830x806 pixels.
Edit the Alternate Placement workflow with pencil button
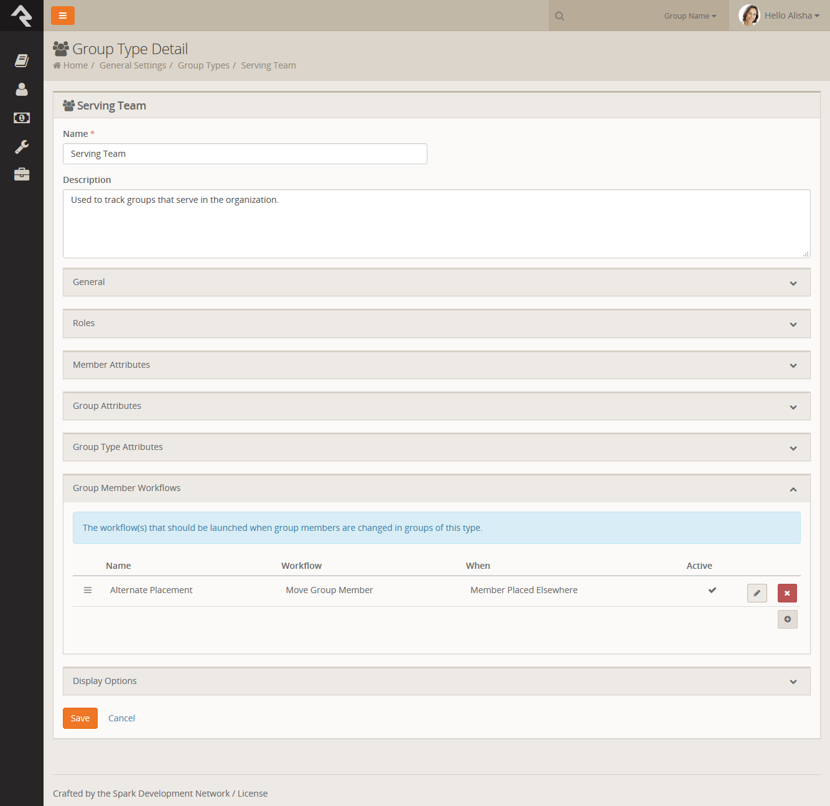coord(757,593)
